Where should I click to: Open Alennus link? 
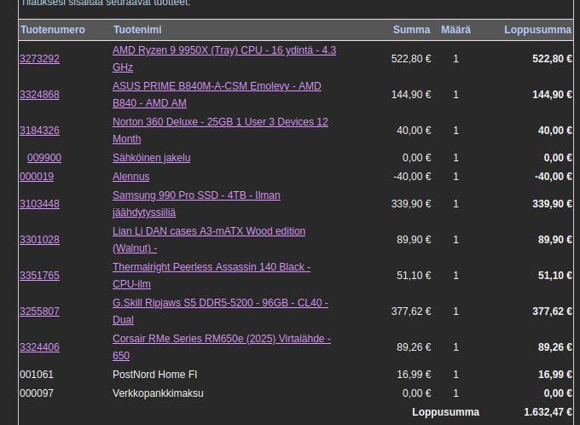[x=131, y=177]
